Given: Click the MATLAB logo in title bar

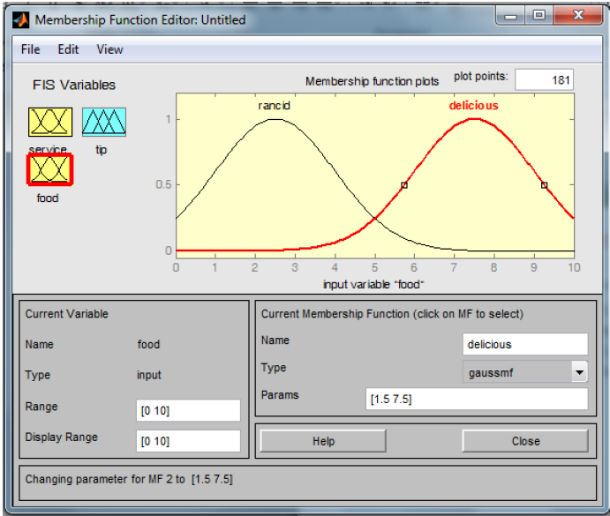Looking at the screenshot, I should [x=20, y=20].
